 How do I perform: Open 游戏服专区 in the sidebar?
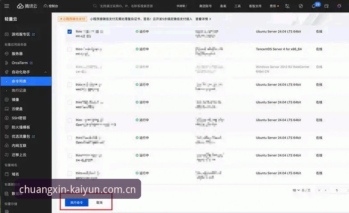20,34
